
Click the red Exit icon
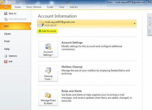(x=6, y=61)
